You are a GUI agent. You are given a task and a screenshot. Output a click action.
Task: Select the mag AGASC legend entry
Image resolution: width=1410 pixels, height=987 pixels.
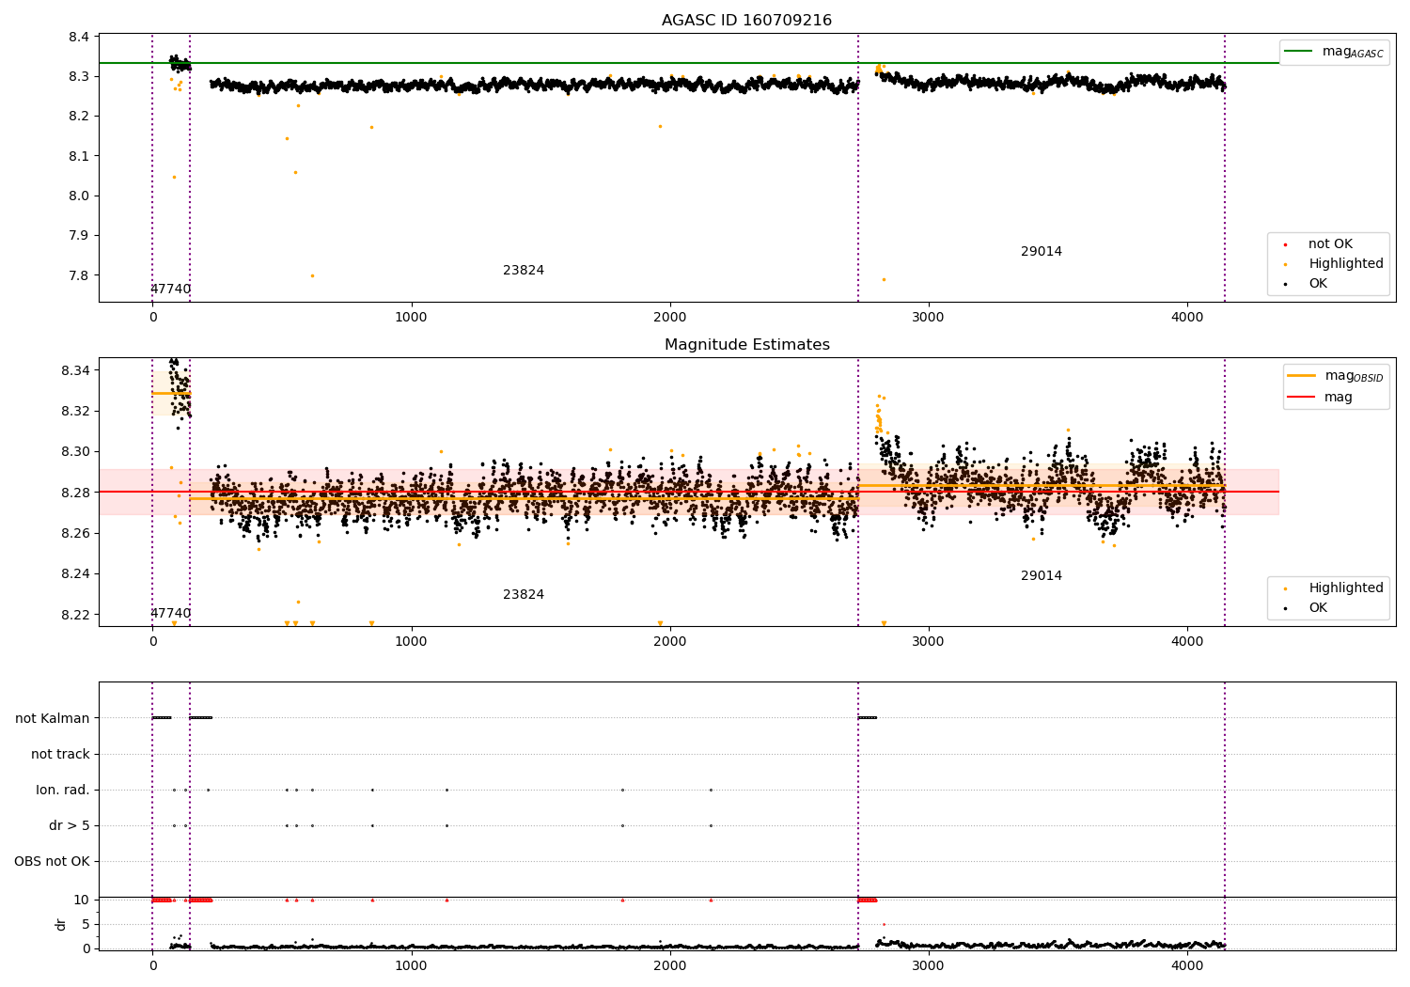1334,52
